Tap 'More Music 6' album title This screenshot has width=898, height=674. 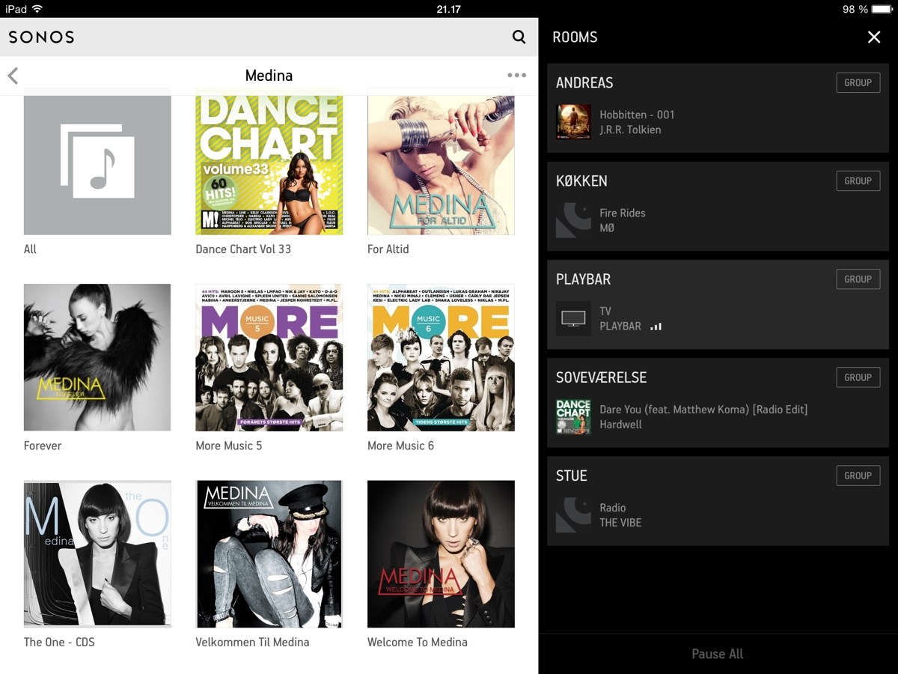click(400, 446)
